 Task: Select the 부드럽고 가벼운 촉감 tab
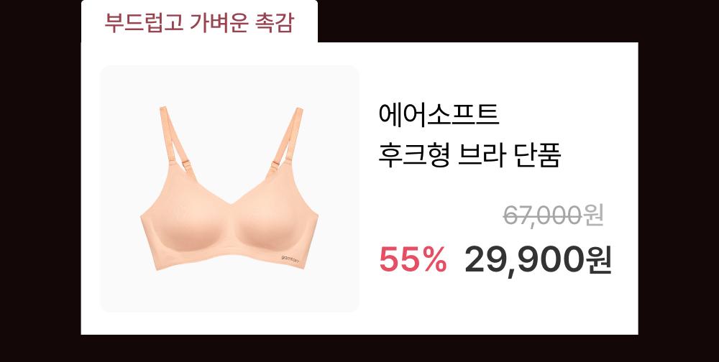pos(199,22)
